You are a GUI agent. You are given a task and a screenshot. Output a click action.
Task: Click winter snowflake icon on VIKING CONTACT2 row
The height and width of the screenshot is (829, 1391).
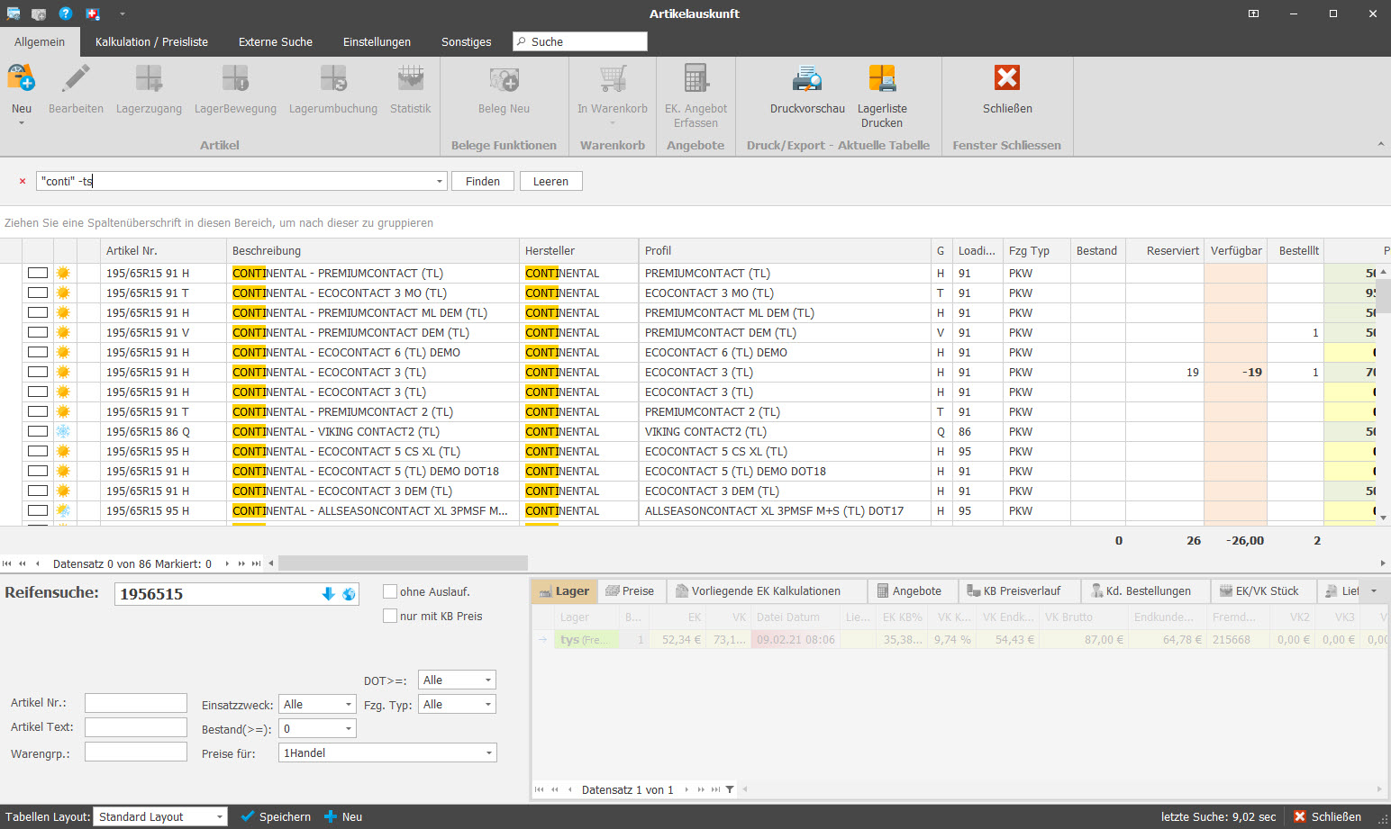click(x=63, y=431)
